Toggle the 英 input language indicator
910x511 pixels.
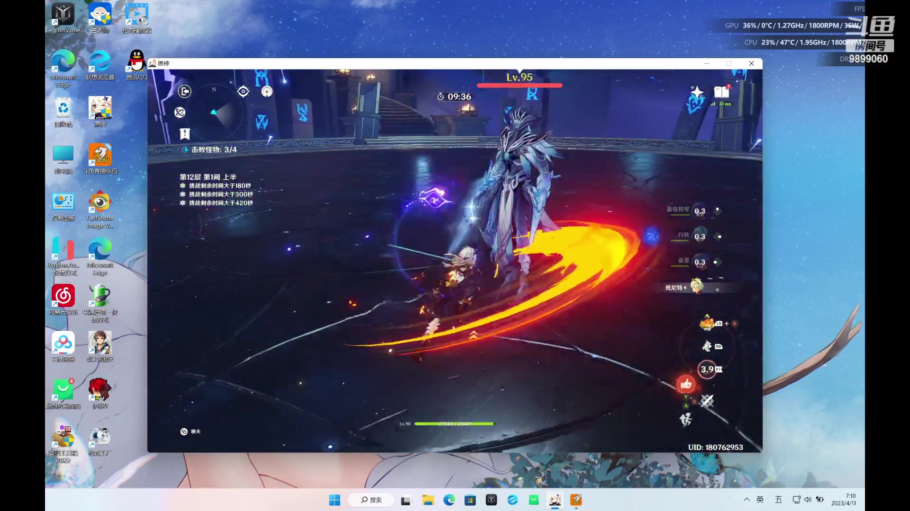coord(760,500)
